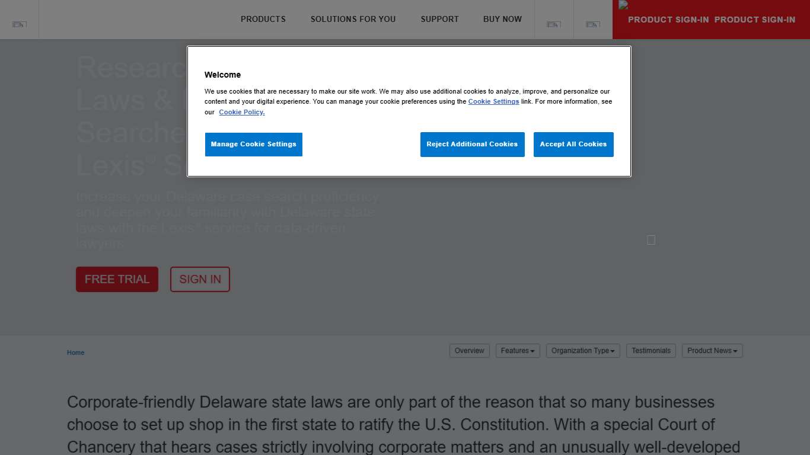
Task: Click the LexisNexis logo icon top-left
Action: coord(19,24)
